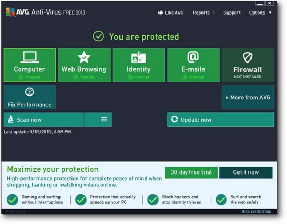Click Protected status under Web Browsing
287x224 pixels.
coord(84,77)
